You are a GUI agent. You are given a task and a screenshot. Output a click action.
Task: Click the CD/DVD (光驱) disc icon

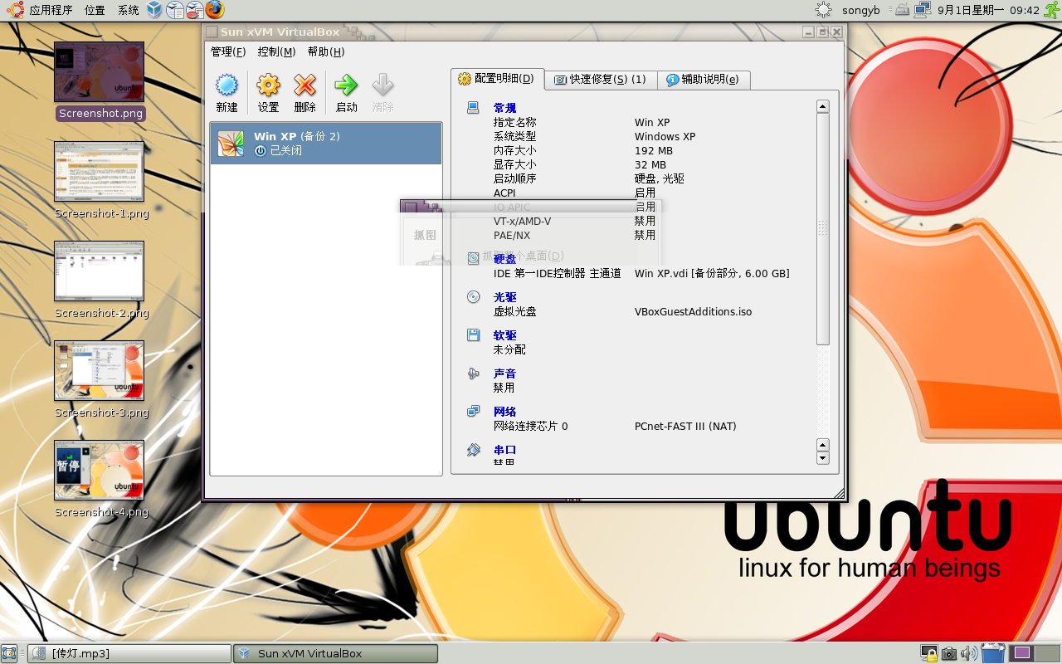pyautogui.click(x=473, y=297)
